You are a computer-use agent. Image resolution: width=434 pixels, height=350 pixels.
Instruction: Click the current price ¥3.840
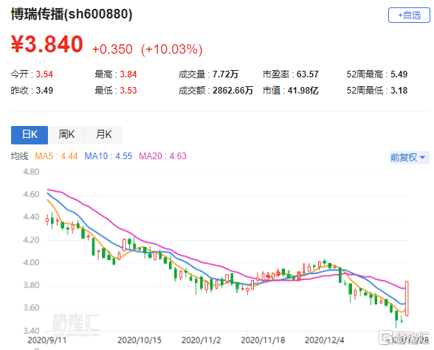coord(46,44)
